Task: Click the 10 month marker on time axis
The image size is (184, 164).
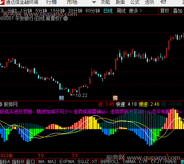Action: pos(41,156)
